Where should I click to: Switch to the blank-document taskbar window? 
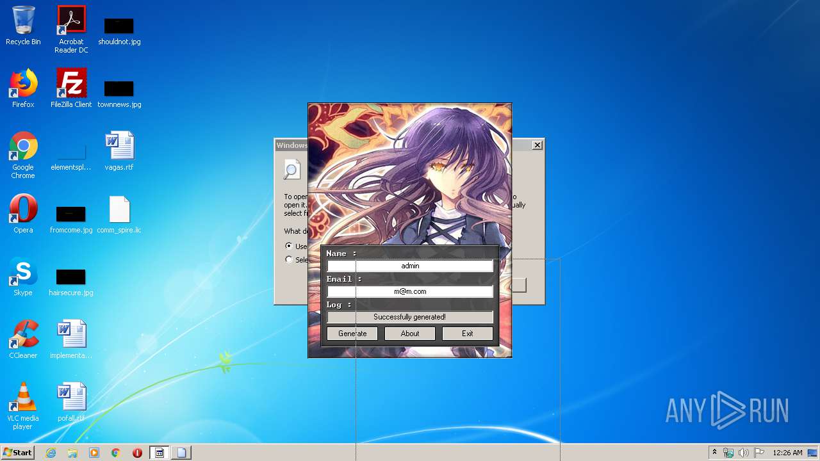pos(181,453)
